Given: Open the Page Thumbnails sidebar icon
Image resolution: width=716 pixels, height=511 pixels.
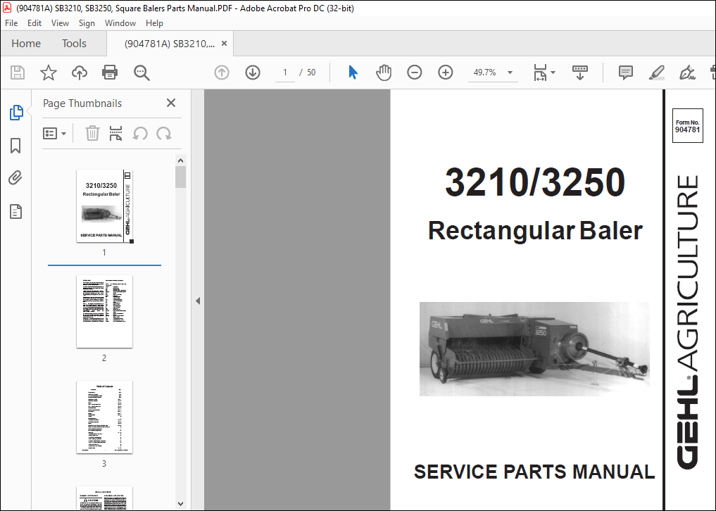Looking at the screenshot, I should pyautogui.click(x=16, y=113).
